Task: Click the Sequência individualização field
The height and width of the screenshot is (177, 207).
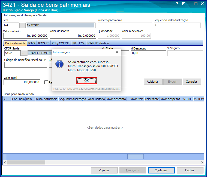Action: (x=177, y=25)
